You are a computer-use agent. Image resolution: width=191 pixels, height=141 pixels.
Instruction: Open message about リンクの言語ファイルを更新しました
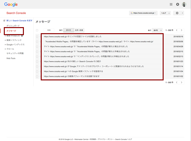point(73,36)
